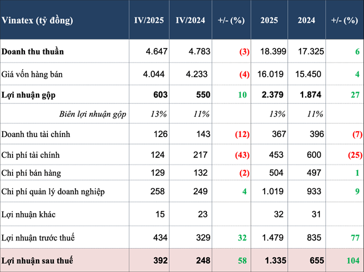Select the bold value "1.335" after-tax profit
Screen dimensions: 364x272
pos(275,260)
